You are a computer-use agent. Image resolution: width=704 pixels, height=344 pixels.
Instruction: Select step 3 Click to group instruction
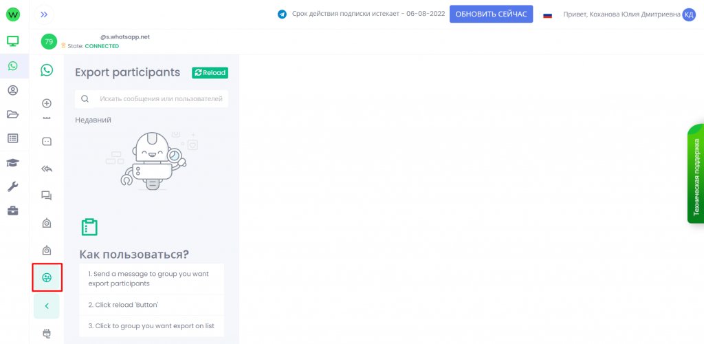[151, 326]
